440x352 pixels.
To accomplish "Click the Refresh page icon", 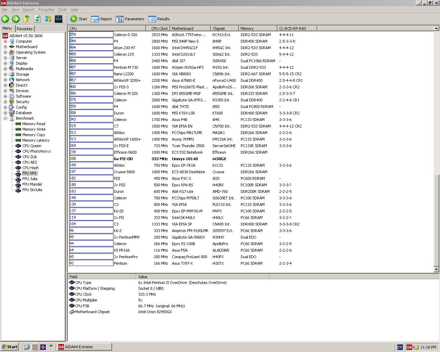I will [x=37, y=19].
